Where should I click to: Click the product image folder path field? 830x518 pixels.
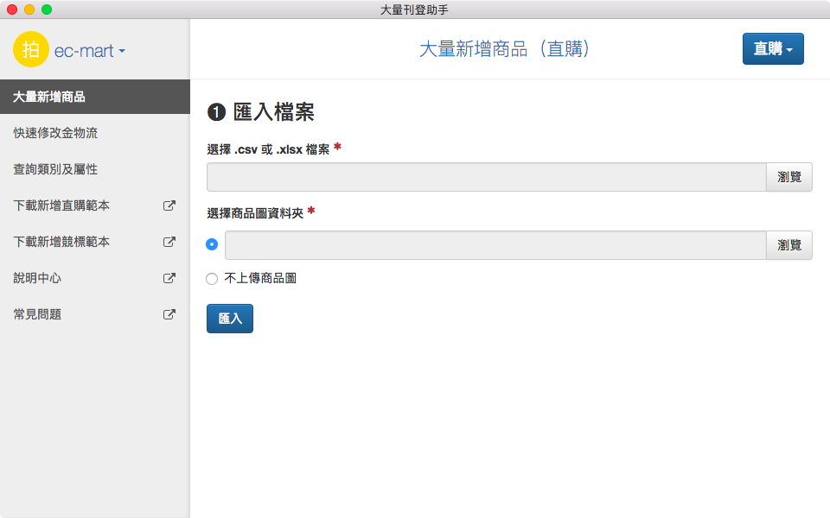point(495,245)
